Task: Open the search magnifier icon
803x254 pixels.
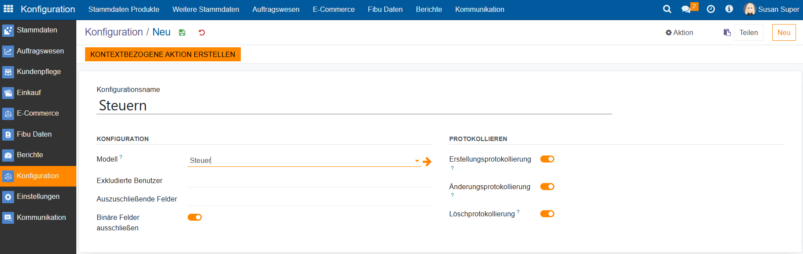Action: [667, 9]
